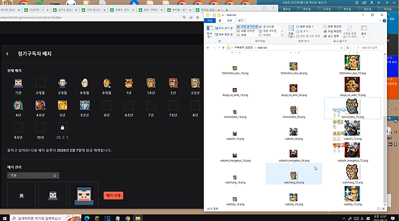399x221 pixels.
Task: Click the browser zoom magnifier icon
Action: coord(184,17)
